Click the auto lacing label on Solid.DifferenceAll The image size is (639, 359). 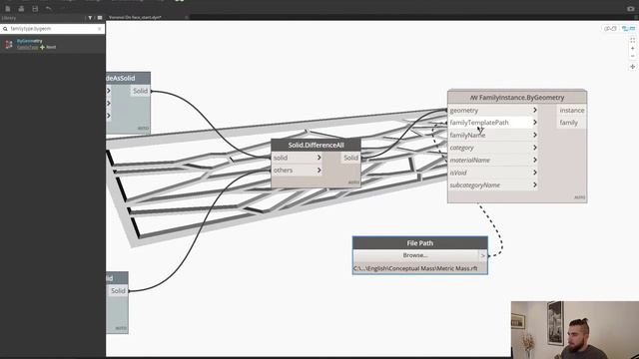pyautogui.click(x=353, y=182)
